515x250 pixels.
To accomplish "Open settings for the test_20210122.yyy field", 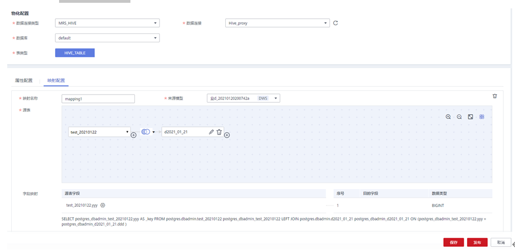I will click(x=103, y=205).
